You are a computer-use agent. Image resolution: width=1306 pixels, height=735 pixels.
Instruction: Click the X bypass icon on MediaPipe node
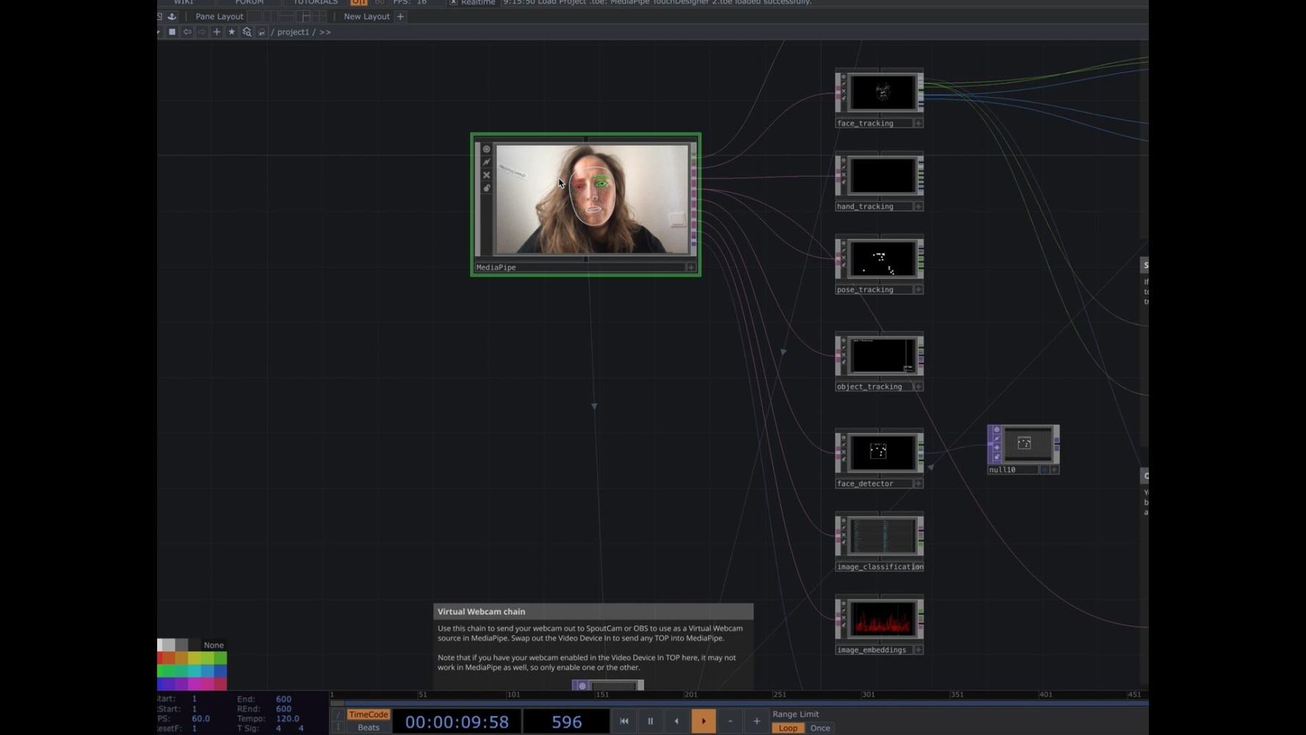pos(486,175)
